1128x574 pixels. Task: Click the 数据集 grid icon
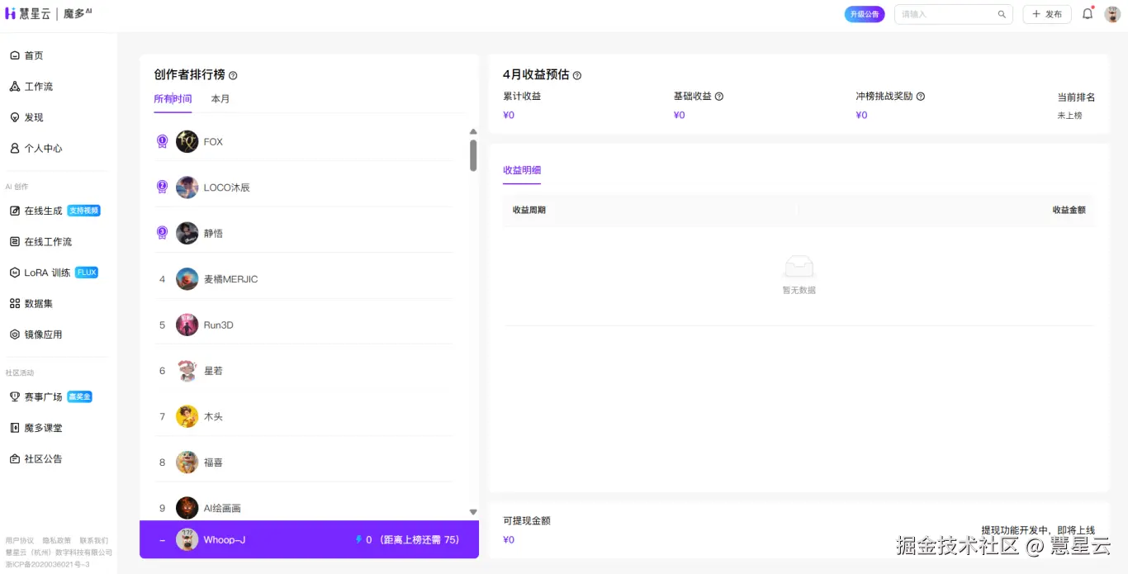tap(14, 304)
